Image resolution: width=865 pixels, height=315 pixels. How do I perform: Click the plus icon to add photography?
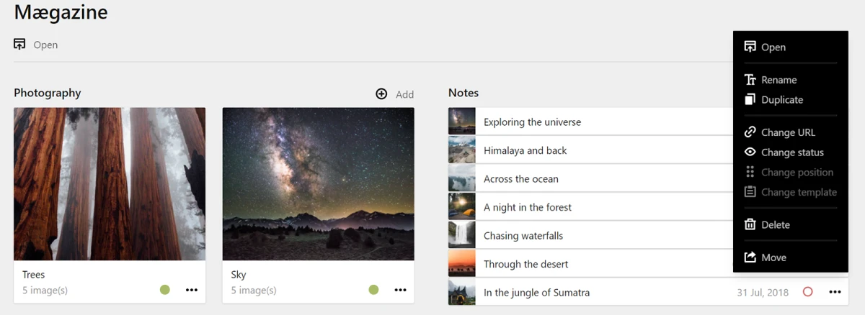click(381, 93)
